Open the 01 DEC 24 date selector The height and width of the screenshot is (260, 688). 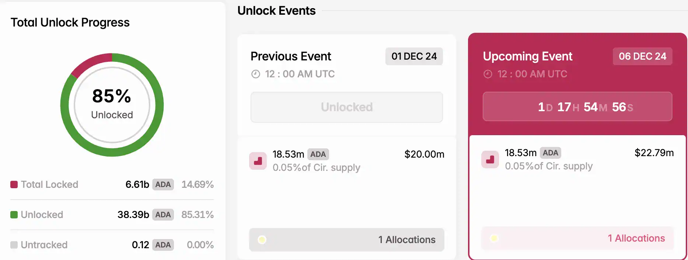pyautogui.click(x=414, y=56)
